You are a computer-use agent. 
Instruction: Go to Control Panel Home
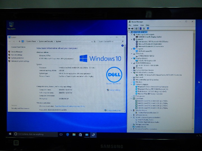coord(18,47)
